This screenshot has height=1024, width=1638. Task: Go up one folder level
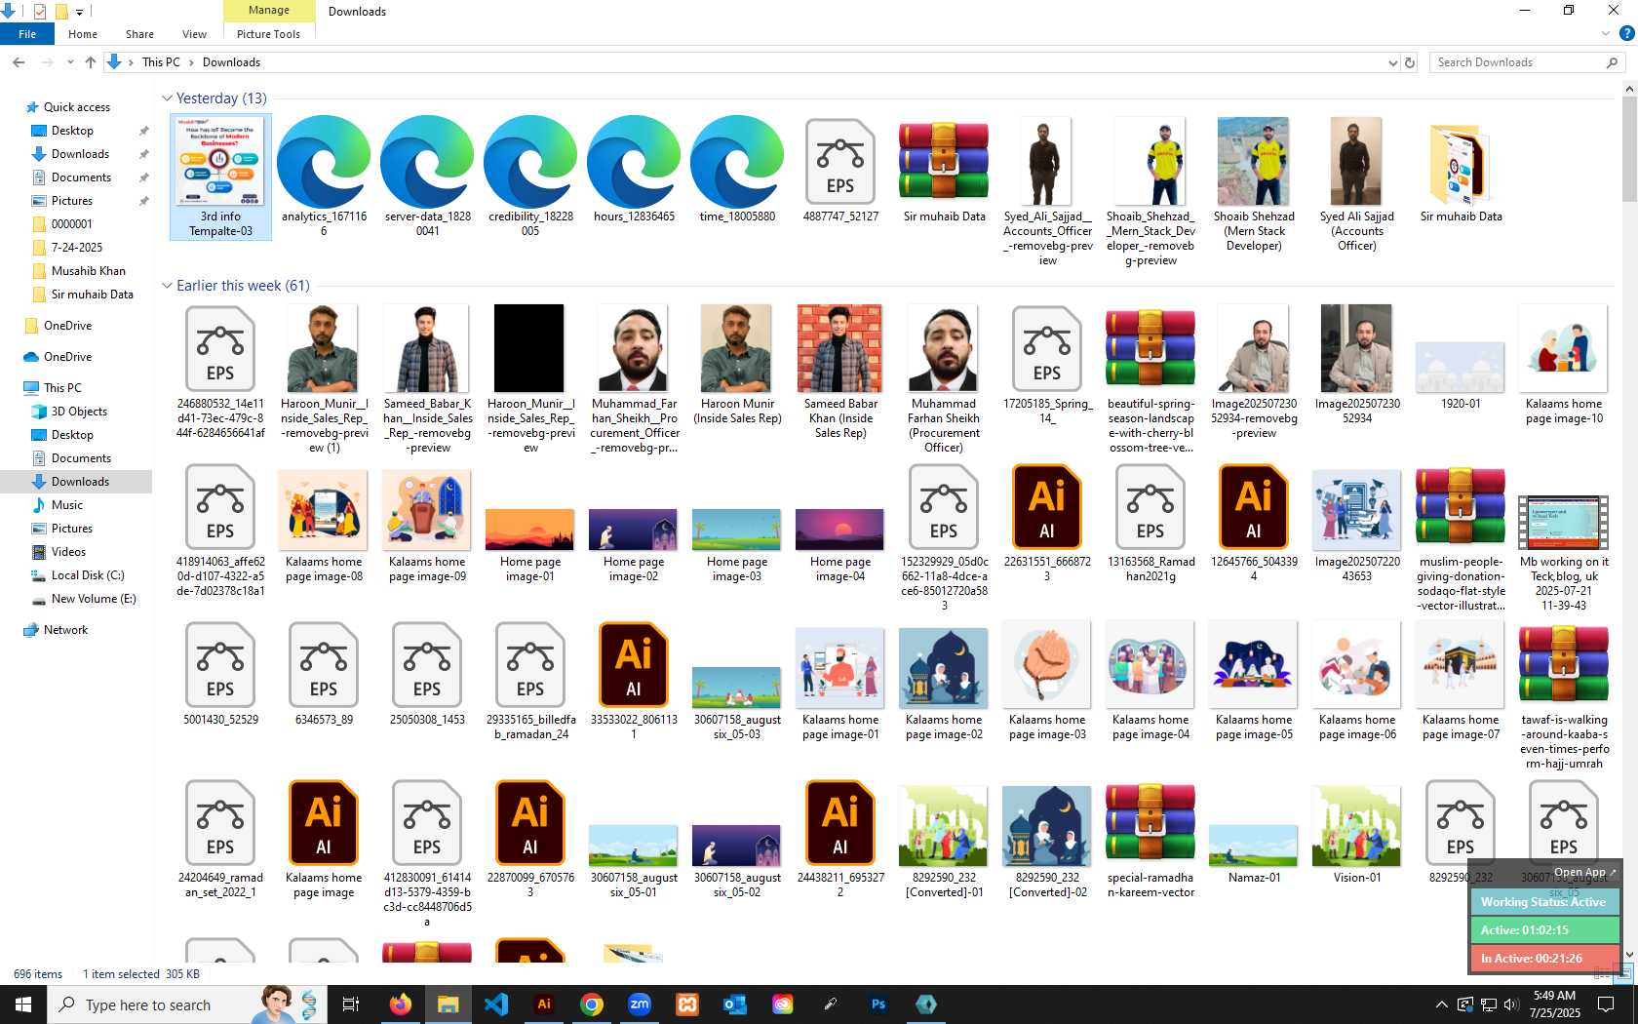point(91,62)
